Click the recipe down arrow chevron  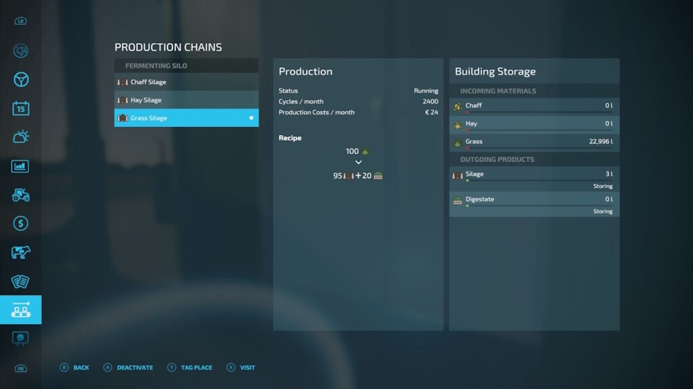[358, 163]
